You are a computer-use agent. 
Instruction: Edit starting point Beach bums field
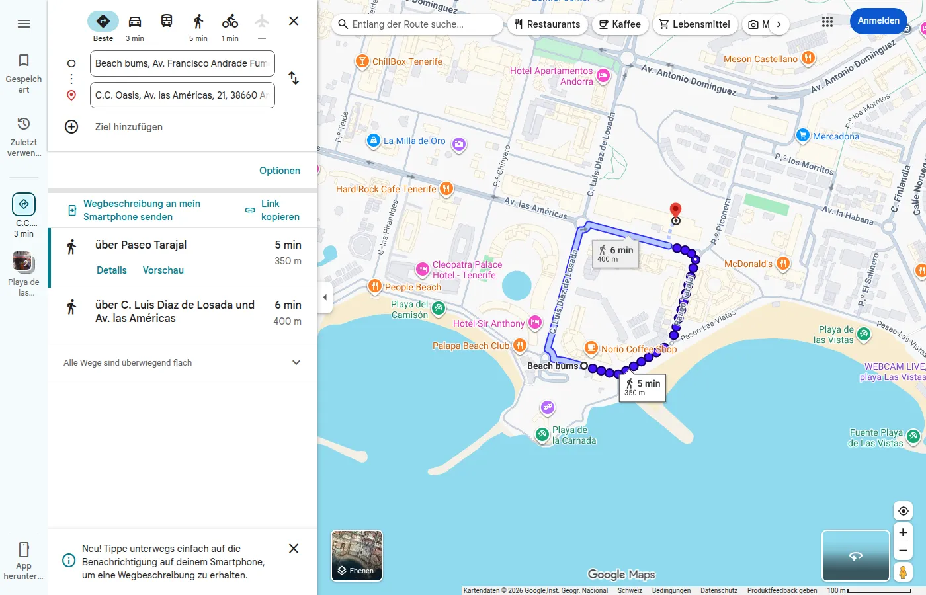[x=183, y=63]
